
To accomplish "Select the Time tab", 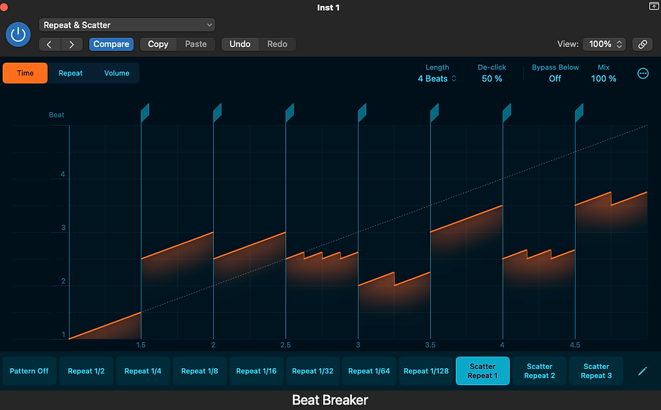I will point(26,73).
